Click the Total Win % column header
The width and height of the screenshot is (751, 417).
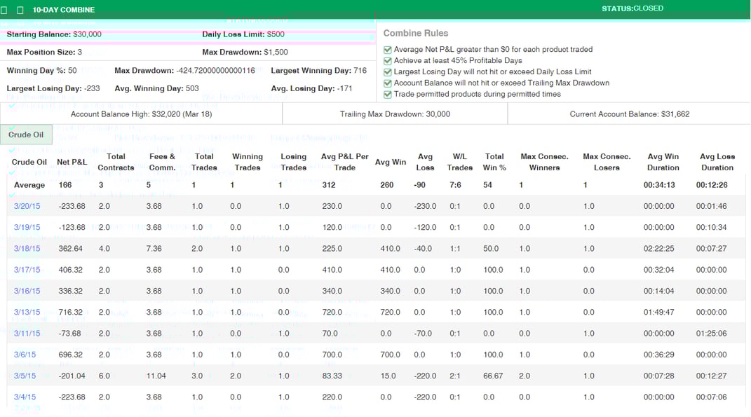tap(494, 162)
